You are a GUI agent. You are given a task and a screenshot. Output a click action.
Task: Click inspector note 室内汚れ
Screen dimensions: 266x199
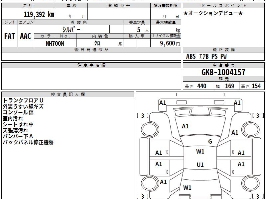pyautogui.click(x=13, y=118)
